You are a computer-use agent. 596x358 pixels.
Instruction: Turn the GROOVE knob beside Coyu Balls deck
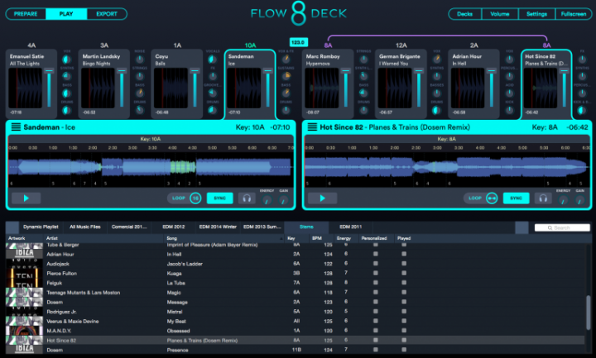click(213, 93)
